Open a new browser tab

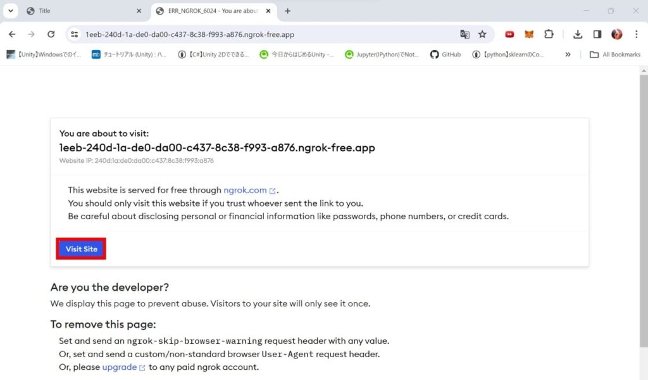pyautogui.click(x=287, y=11)
